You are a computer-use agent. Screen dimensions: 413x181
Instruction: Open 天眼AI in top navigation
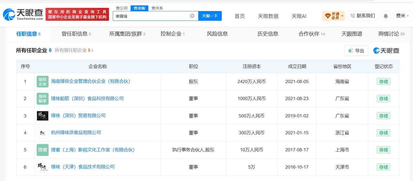tap(299, 16)
